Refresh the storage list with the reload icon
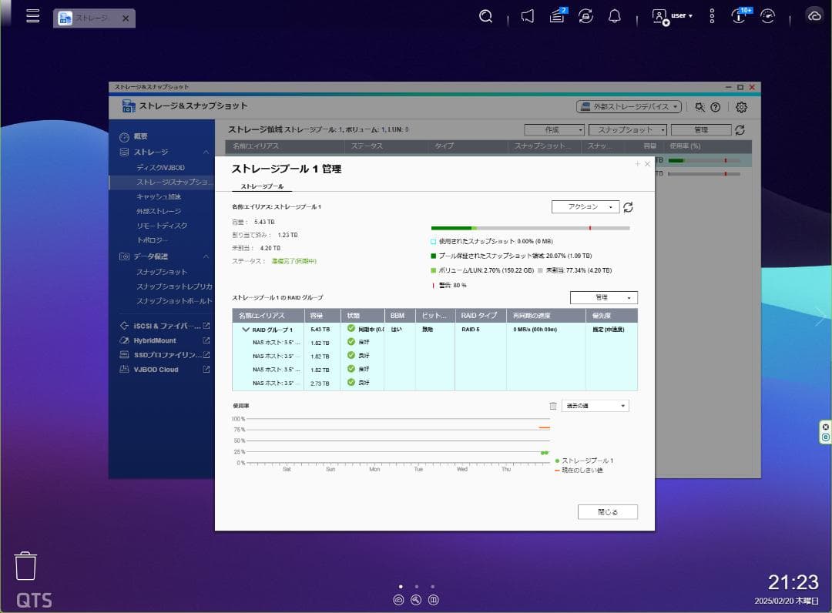 pyautogui.click(x=740, y=129)
